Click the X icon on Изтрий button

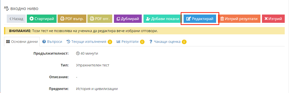coord(266,19)
